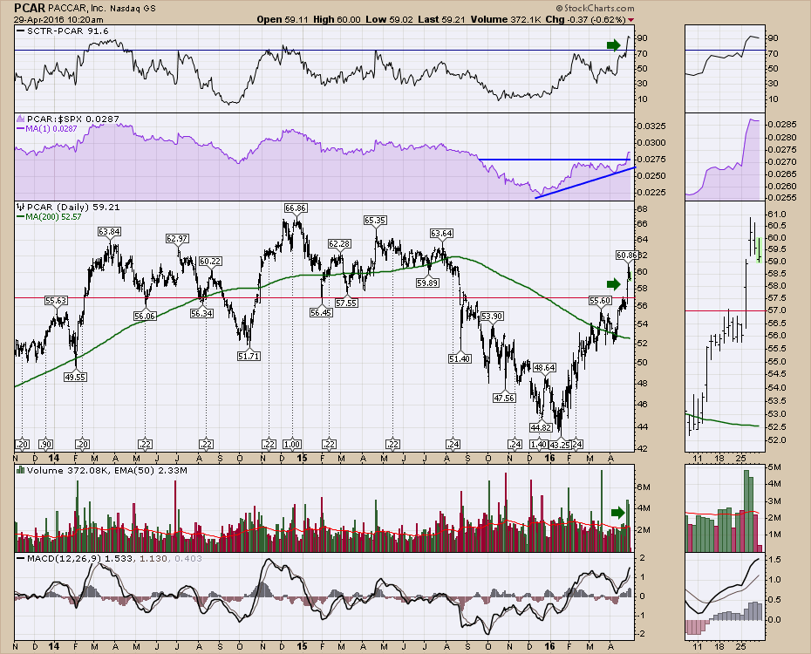Click the 66.86 peak price label
The width and height of the screenshot is (811, 654).
pyautogui.click(x=296, y=208)
